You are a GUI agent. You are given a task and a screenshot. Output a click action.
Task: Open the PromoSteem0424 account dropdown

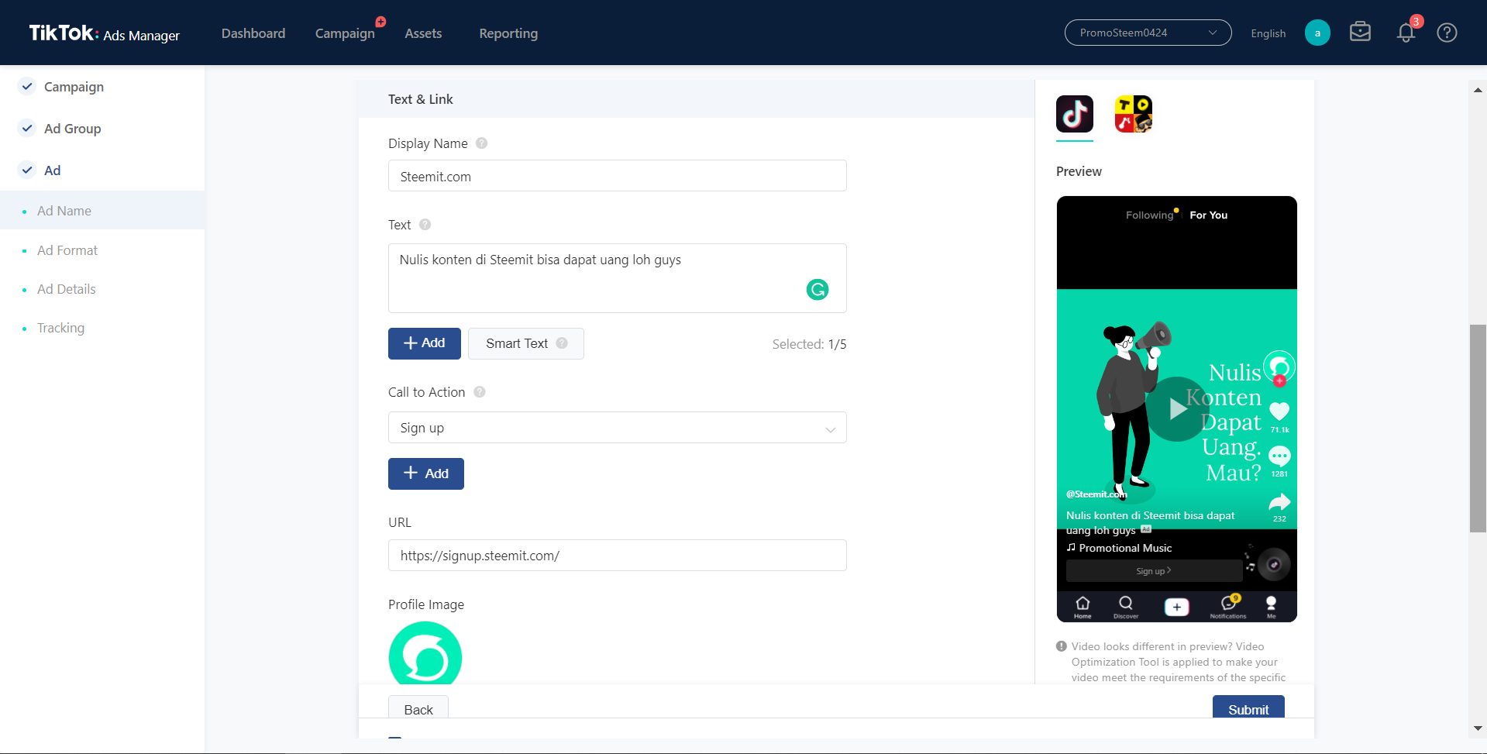click(1148, 33)
